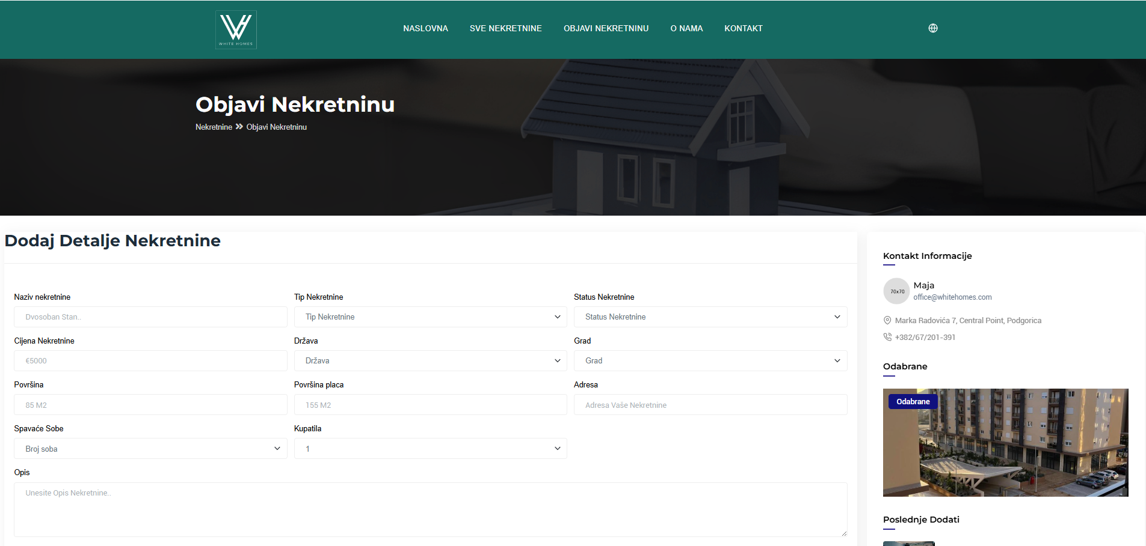Click the Nekretnine breadcrumb link
Viewport: 1146px width, 546px height.
214,127
